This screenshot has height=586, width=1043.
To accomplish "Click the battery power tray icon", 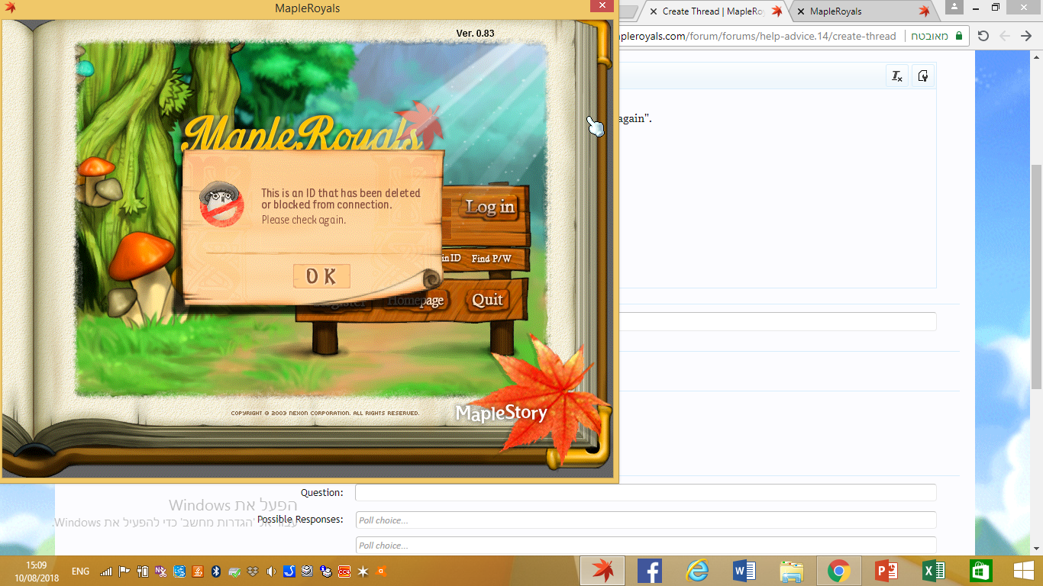I will click(x=143, y=571).
